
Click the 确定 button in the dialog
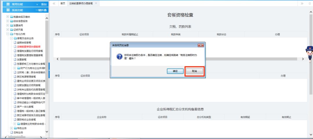pos(175,71)
